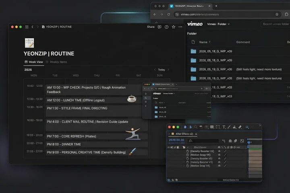The height and width of the screenshot is (193, 290).
Task: Click the Share button in routine window
Action: coord(151,27)
